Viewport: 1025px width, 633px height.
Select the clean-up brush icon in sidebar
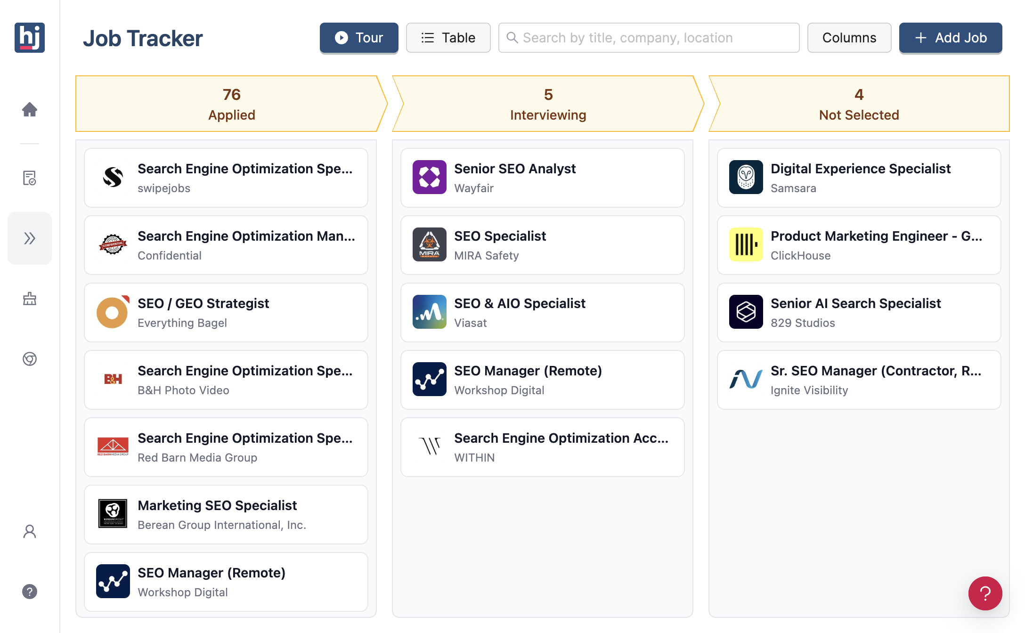point(30,299)
